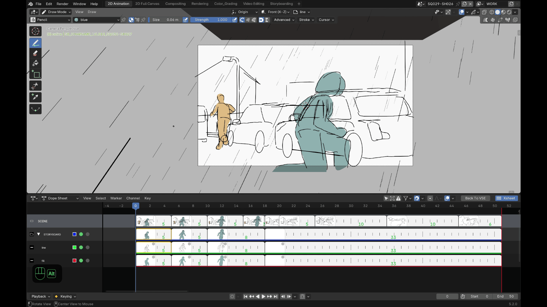This screenshot has width=547, height=307.
Task: Toggle fill layer green visibility dot
Action: pos(81,260)
